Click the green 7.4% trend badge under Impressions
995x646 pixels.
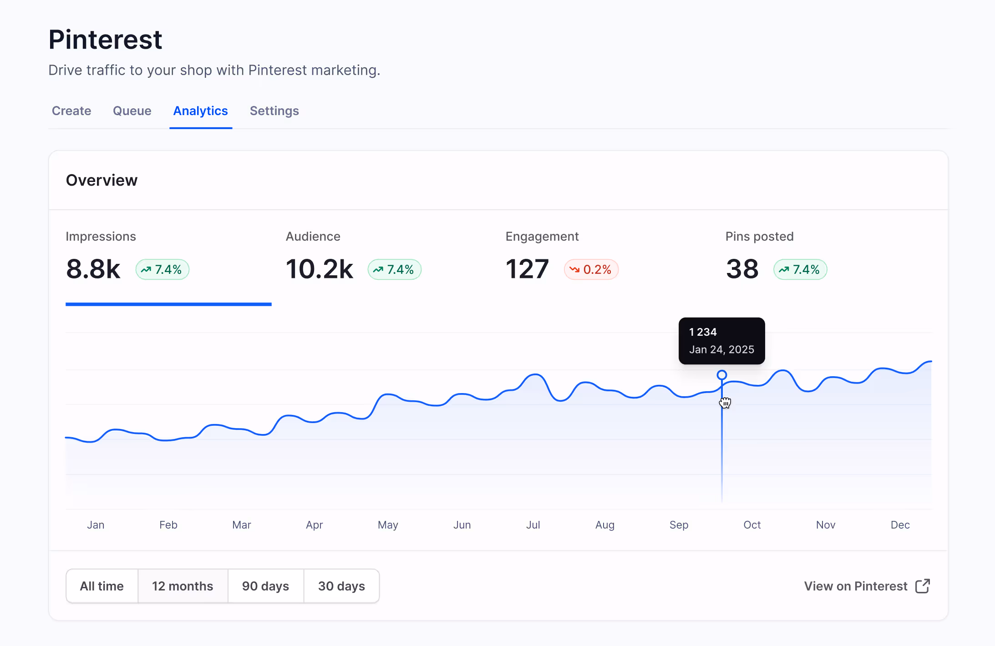162,269
